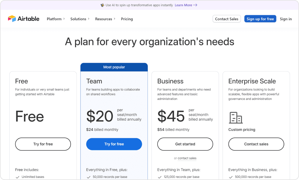Click 125,000 records per base text
Viewport: 299px width, 180px height.
[x=182, y=177]
